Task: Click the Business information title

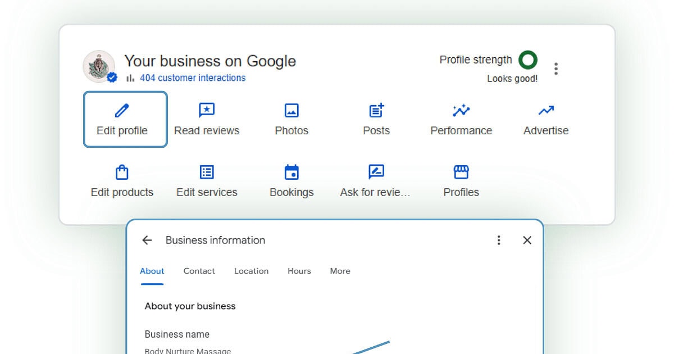Action: point(215,240)
